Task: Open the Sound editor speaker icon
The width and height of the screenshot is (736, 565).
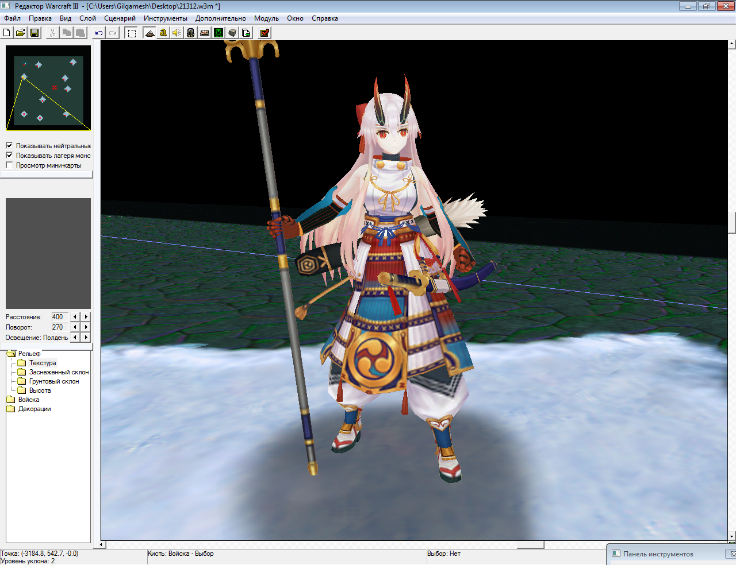Action: (x=177, y=33)
